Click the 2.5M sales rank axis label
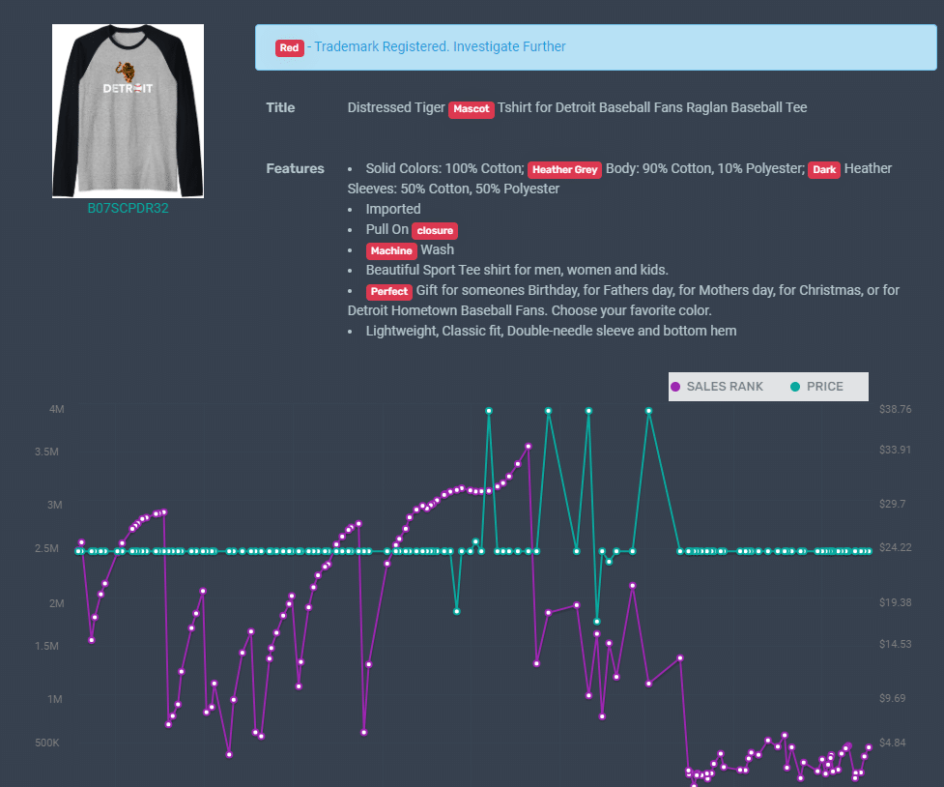 click(46, 548)
